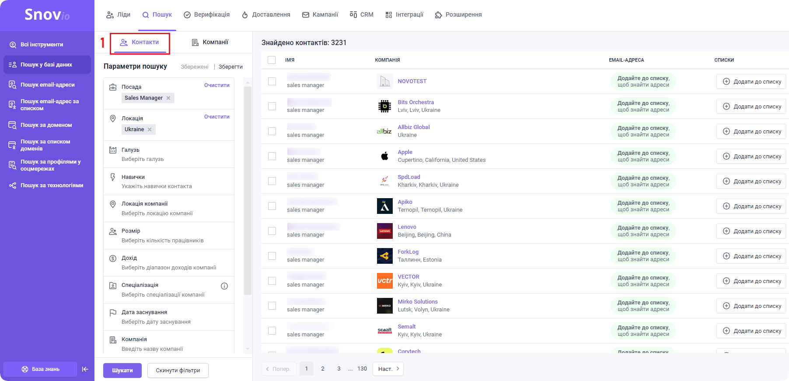Image resolution: width=789 pixels, height=381 pixels.
Task: Click the Mirko Solutions logo icon
Action: click(x=385, y=306)
